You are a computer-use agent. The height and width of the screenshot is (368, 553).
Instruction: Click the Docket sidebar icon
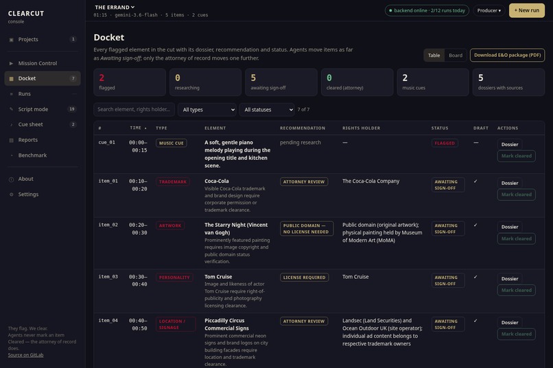point(11,79)
